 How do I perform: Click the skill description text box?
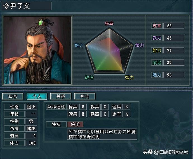point(102,134)
